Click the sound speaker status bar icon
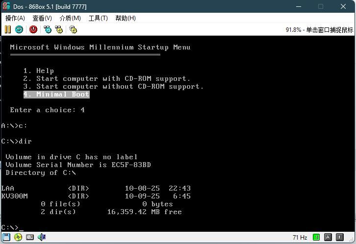 coord(42,237)
